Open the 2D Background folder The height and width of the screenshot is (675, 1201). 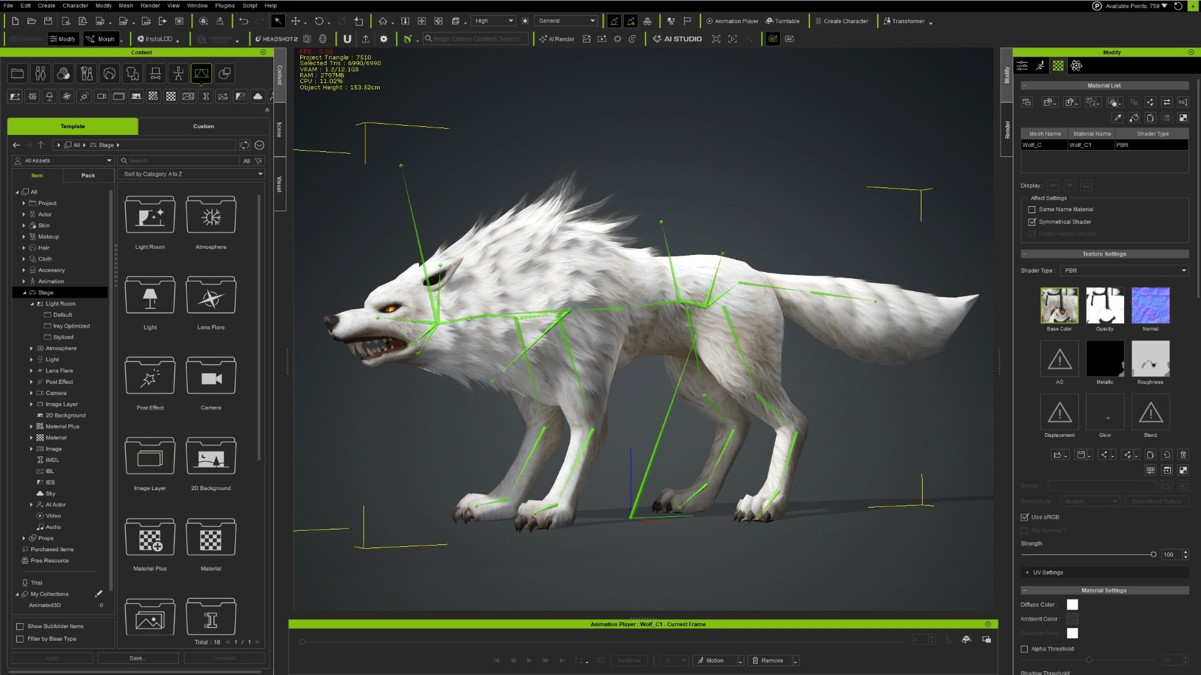(211, 456)
